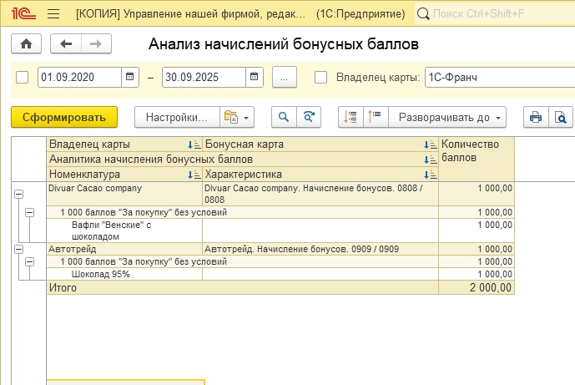
Task: Collapse the Divuar Cacao company group
Action: (18, 194)
